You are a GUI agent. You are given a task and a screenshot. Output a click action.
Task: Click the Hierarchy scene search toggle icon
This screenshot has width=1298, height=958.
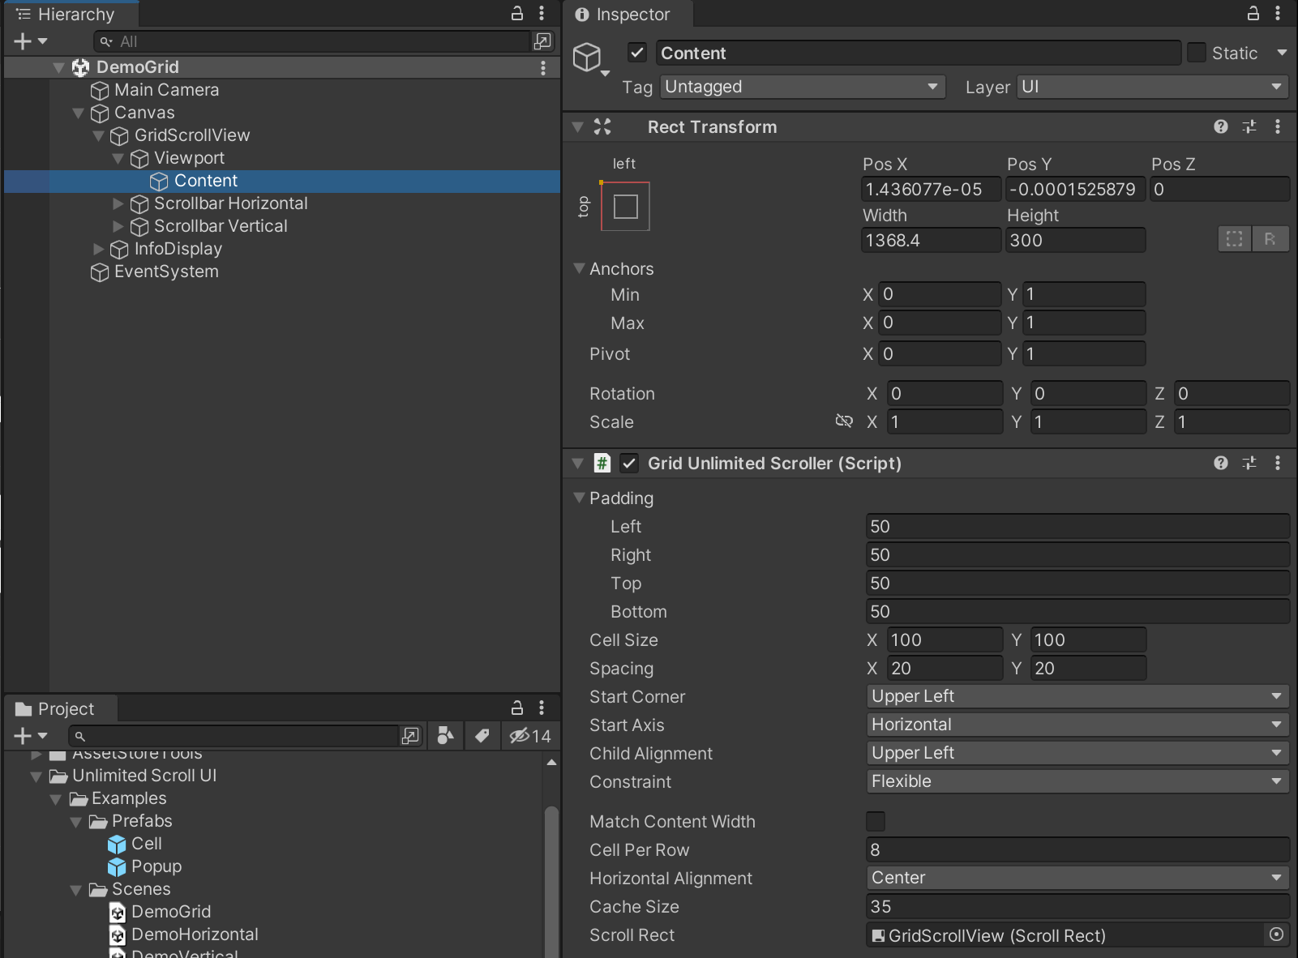coord(542,41)
